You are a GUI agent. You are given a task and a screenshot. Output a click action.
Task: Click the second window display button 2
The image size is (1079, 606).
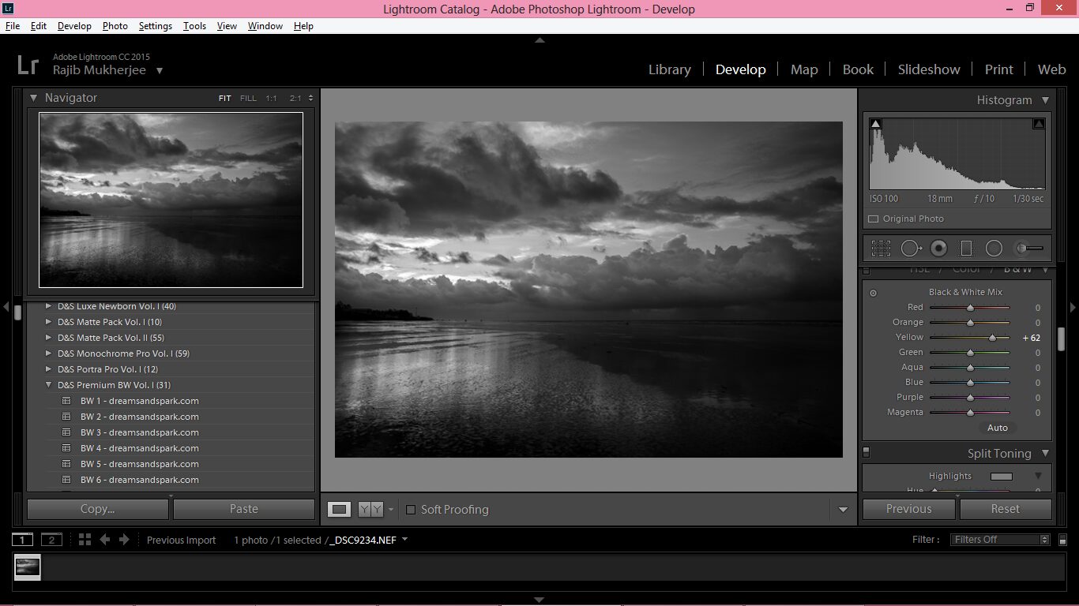[x=51, y=540]
